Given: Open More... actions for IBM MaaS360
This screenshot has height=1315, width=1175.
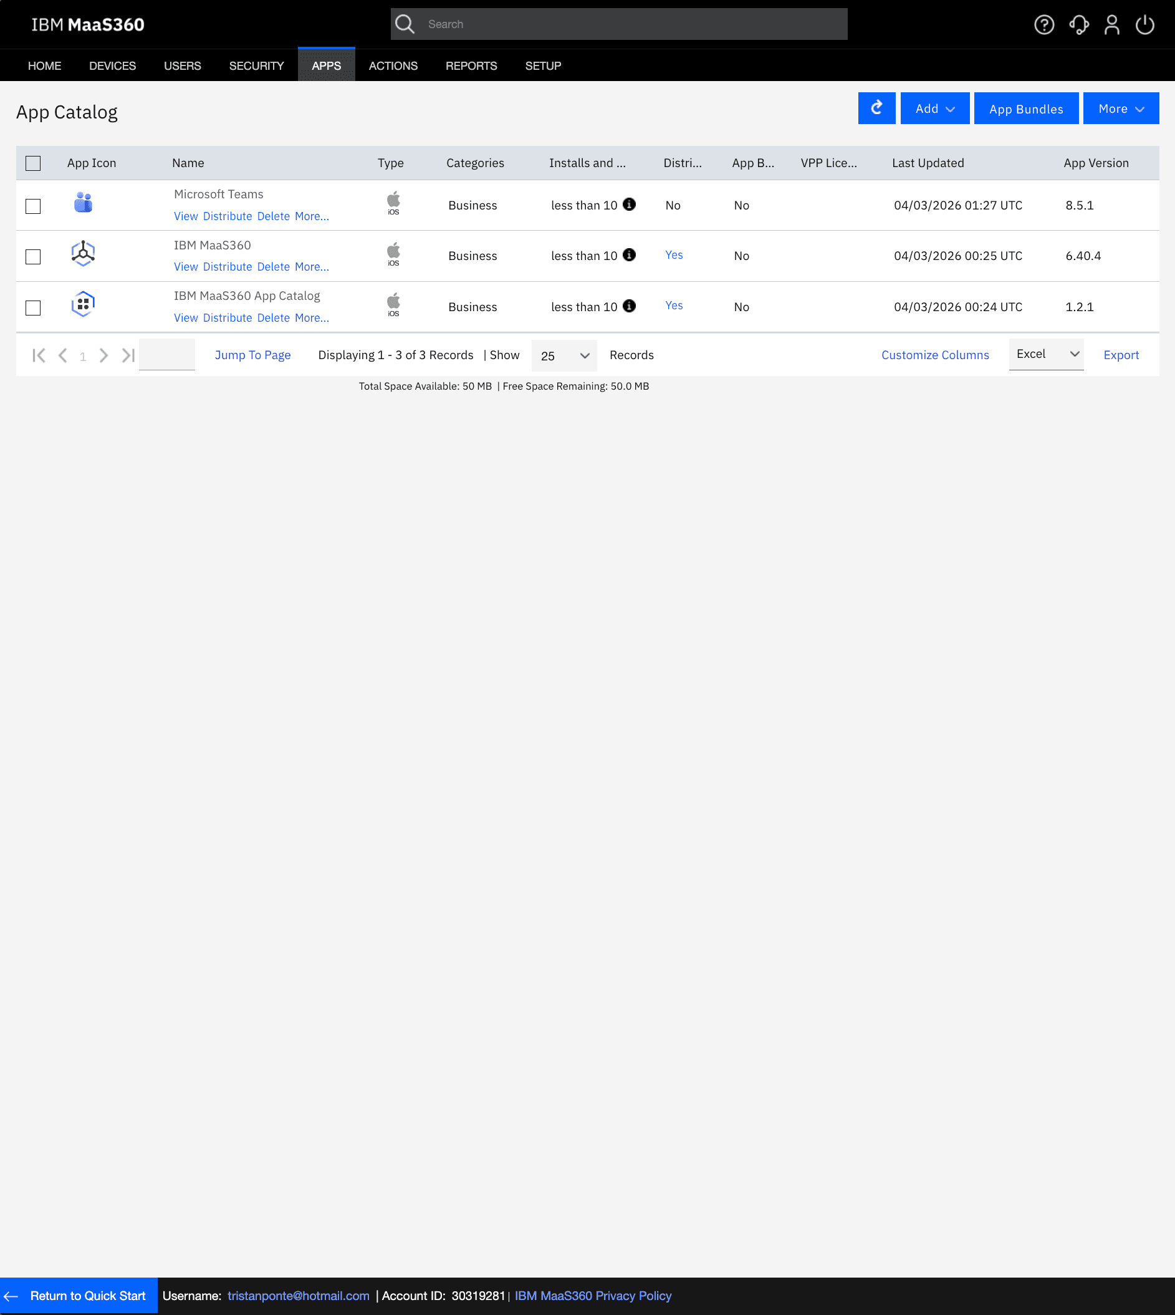Looking at the screenshot, I should 312,267.
